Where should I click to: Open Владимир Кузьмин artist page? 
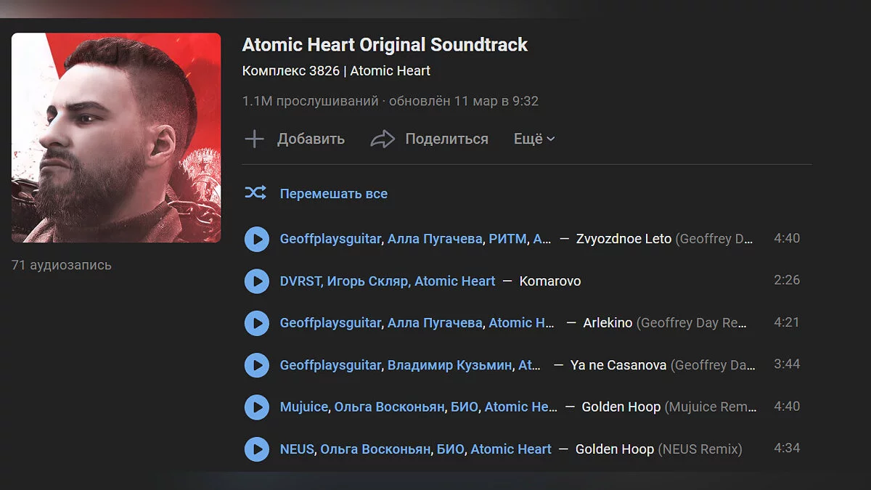(x=449, y=365)
